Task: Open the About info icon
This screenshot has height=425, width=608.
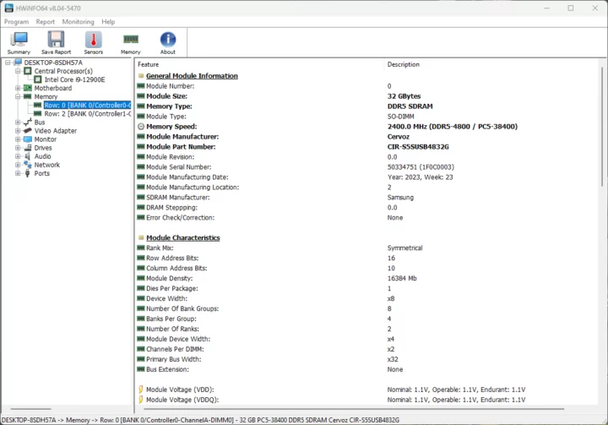Action: coord(168,42)
